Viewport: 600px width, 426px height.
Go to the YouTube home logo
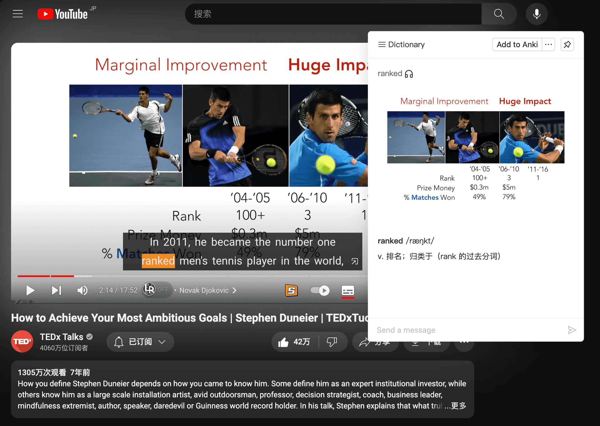63,14
